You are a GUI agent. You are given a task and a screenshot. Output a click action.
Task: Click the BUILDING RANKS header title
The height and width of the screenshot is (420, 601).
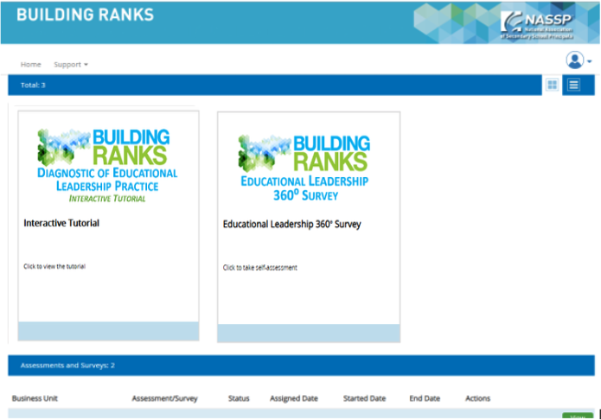pos(85,15)
